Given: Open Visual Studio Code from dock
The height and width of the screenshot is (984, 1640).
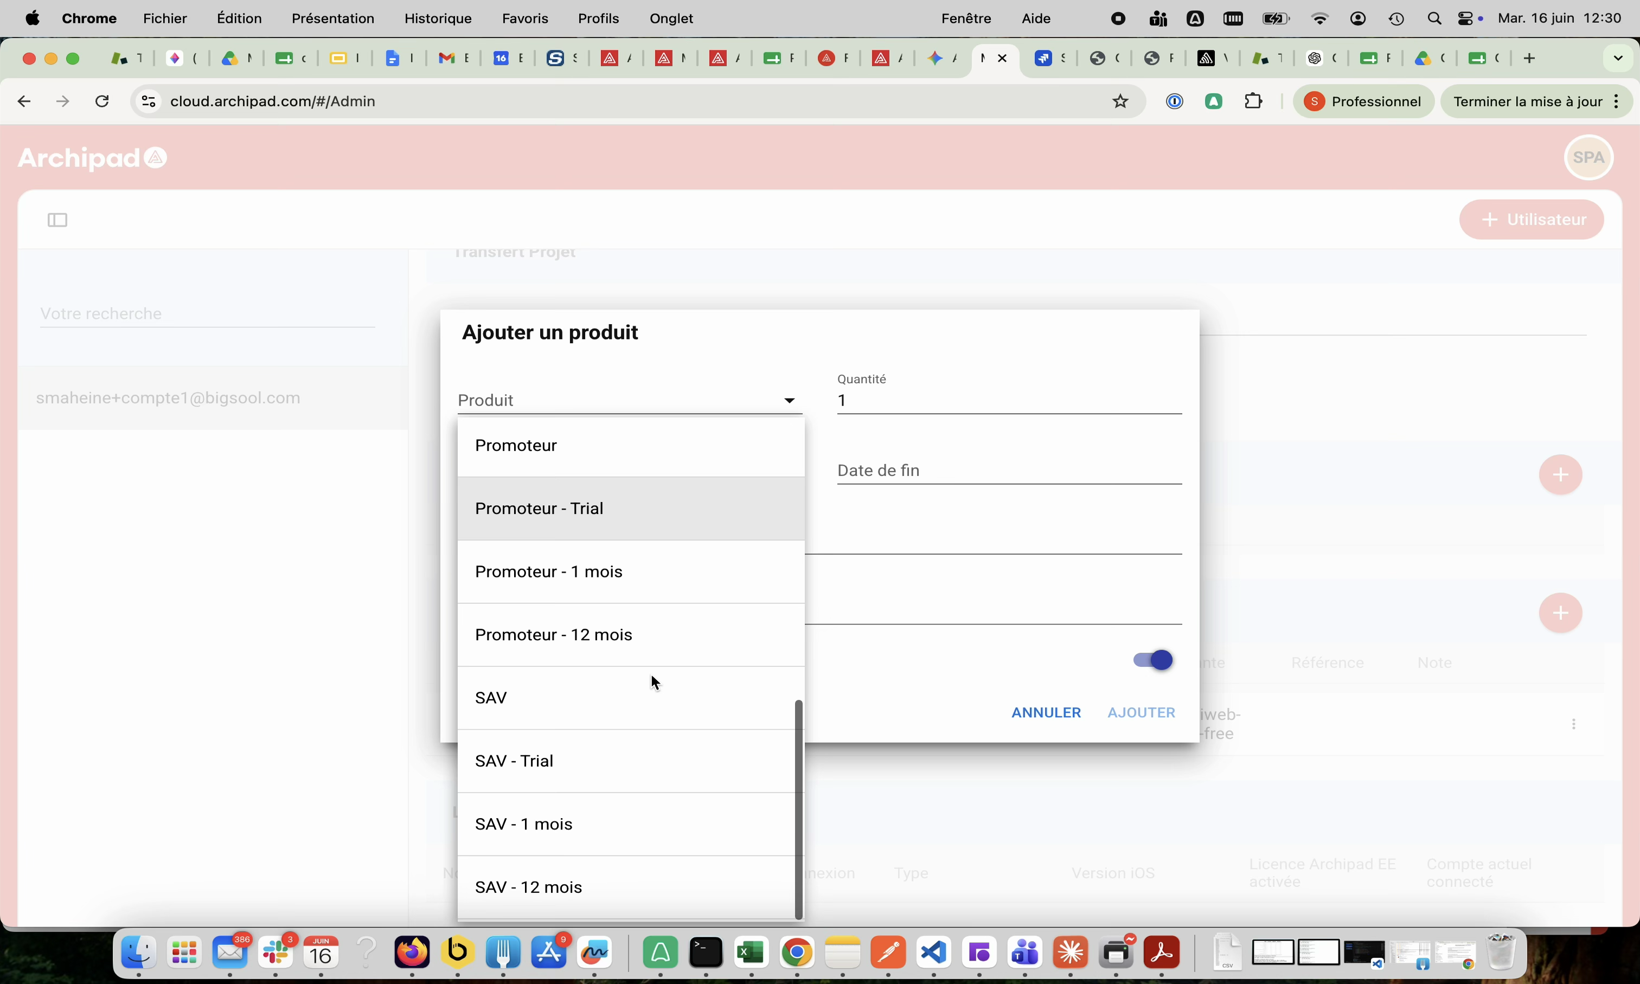Looking at the screenshot, I should [x=934, y=954].
